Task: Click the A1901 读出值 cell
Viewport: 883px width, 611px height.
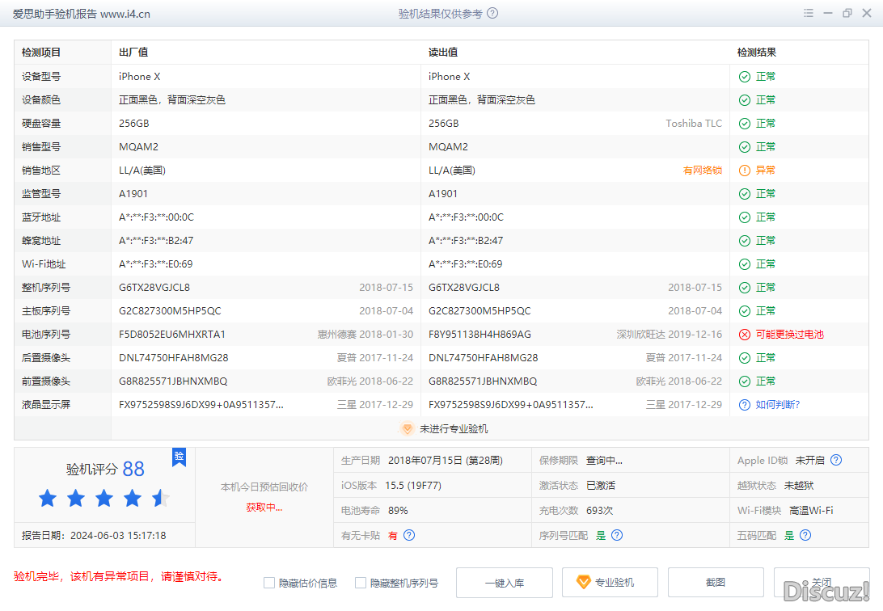Action: (x=443, y=193)
